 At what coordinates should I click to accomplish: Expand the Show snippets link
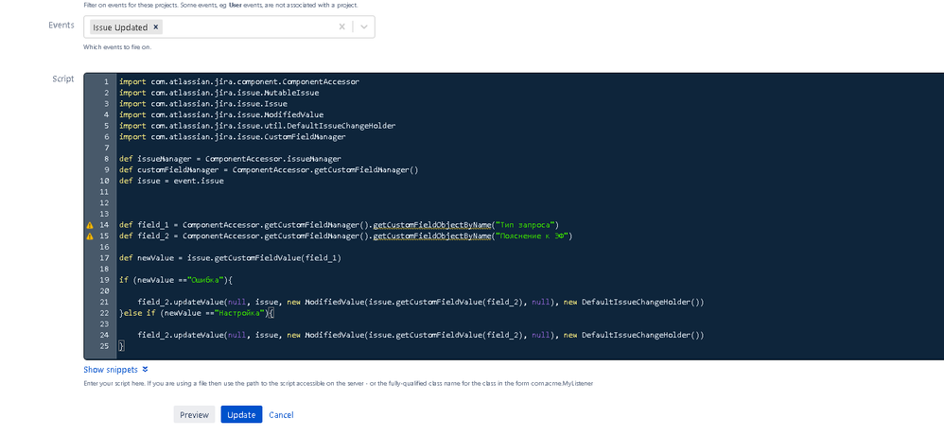(115, 370)
